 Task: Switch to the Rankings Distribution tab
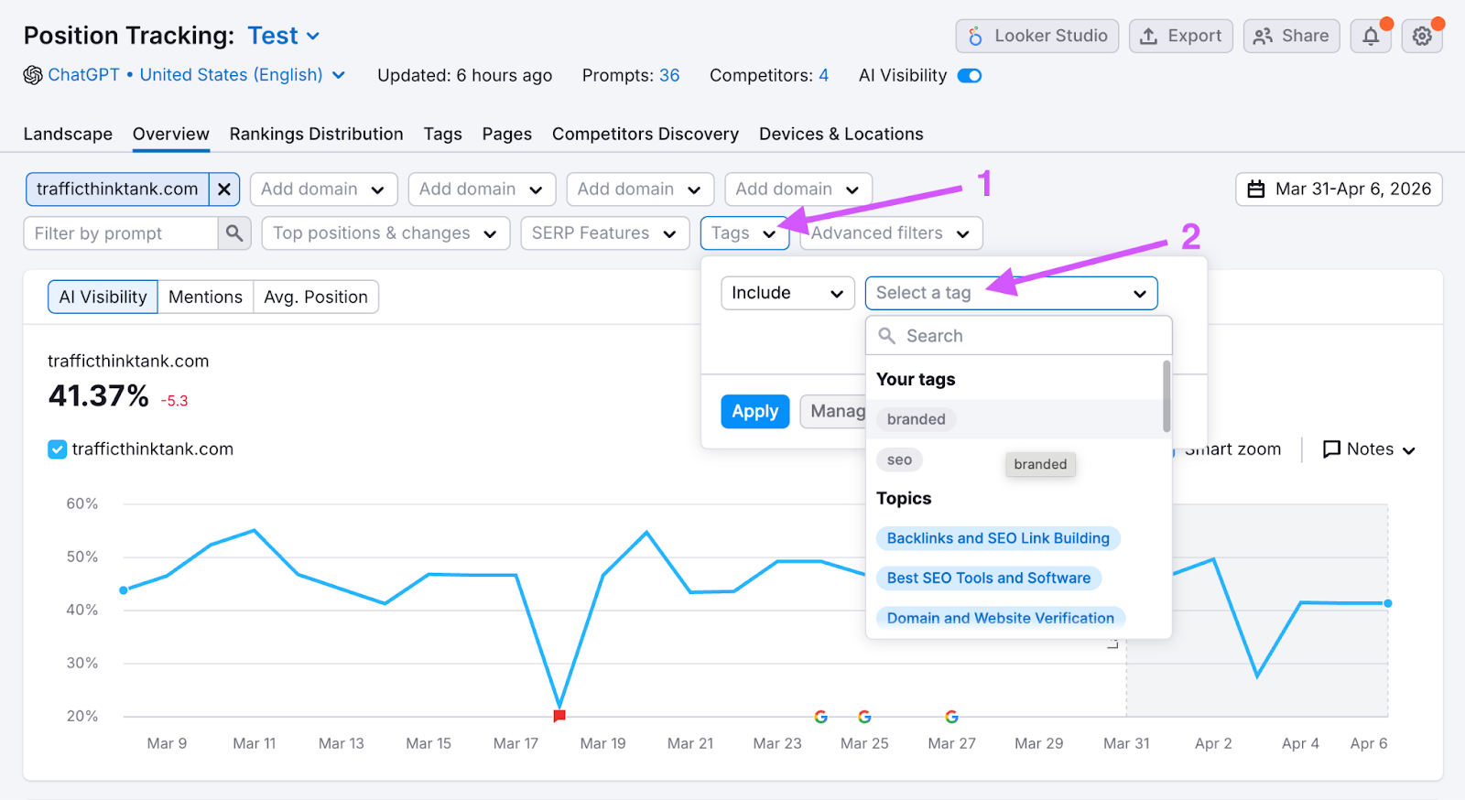(x=316, y=135)
